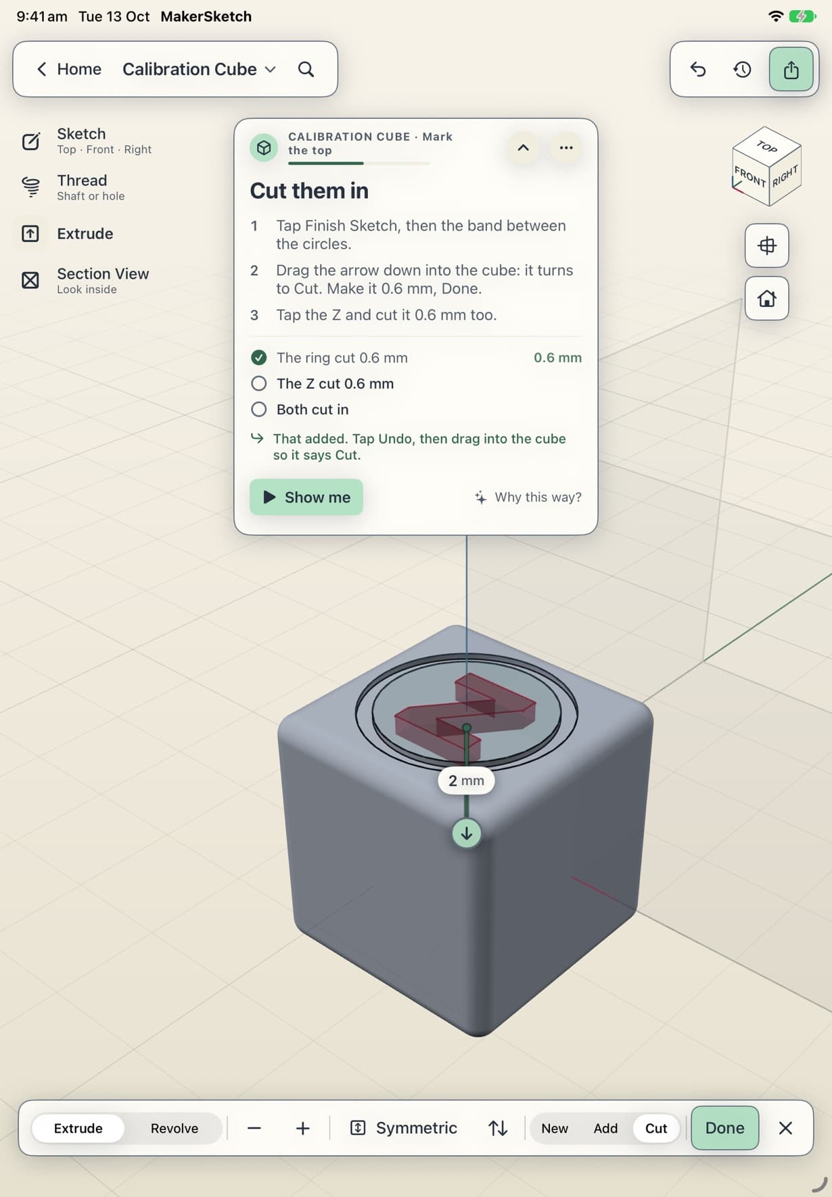Select 'The Z cut 0.6 mm' radio
This screenshot has height=1197, width=832.
click(x=258, y=383)
